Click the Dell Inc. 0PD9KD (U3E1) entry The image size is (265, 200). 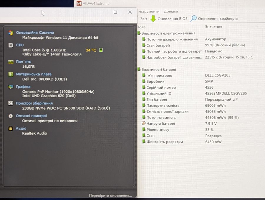click(x=44, y=79)
